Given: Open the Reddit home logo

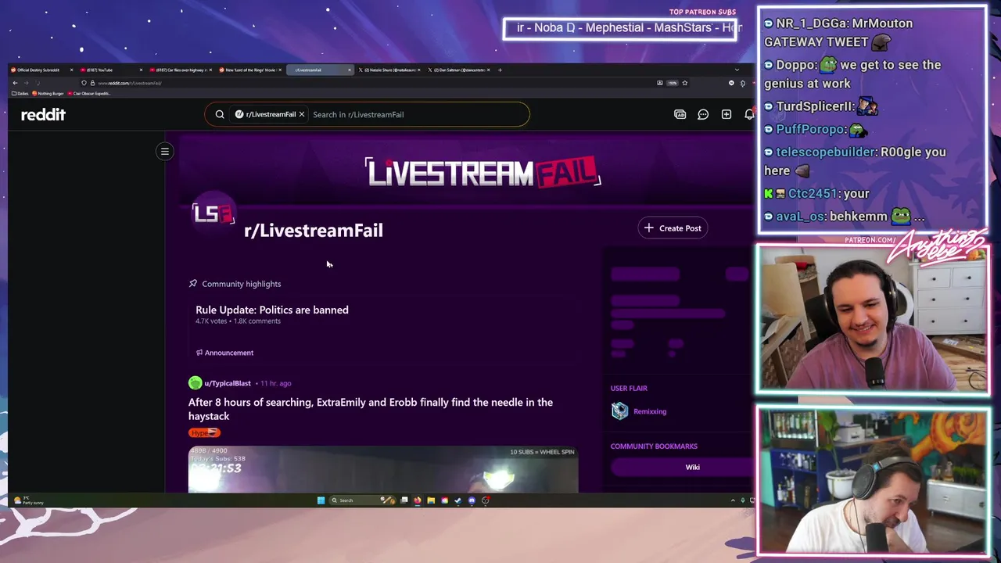Looking at the screenshot, I should click(43, 115).
